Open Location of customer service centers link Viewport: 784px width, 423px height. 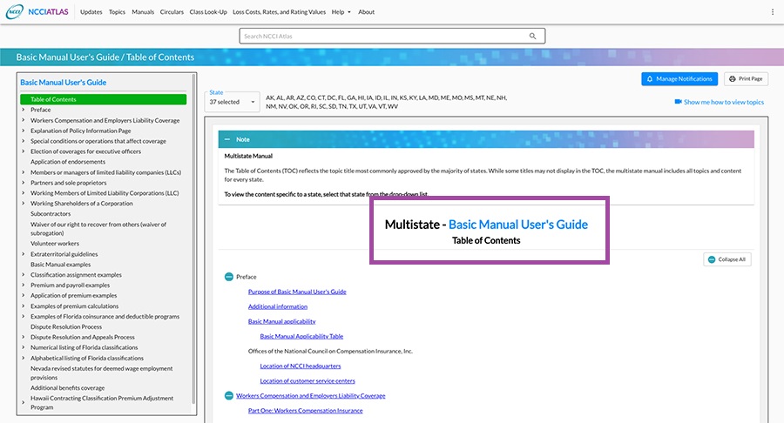[308, 381]
